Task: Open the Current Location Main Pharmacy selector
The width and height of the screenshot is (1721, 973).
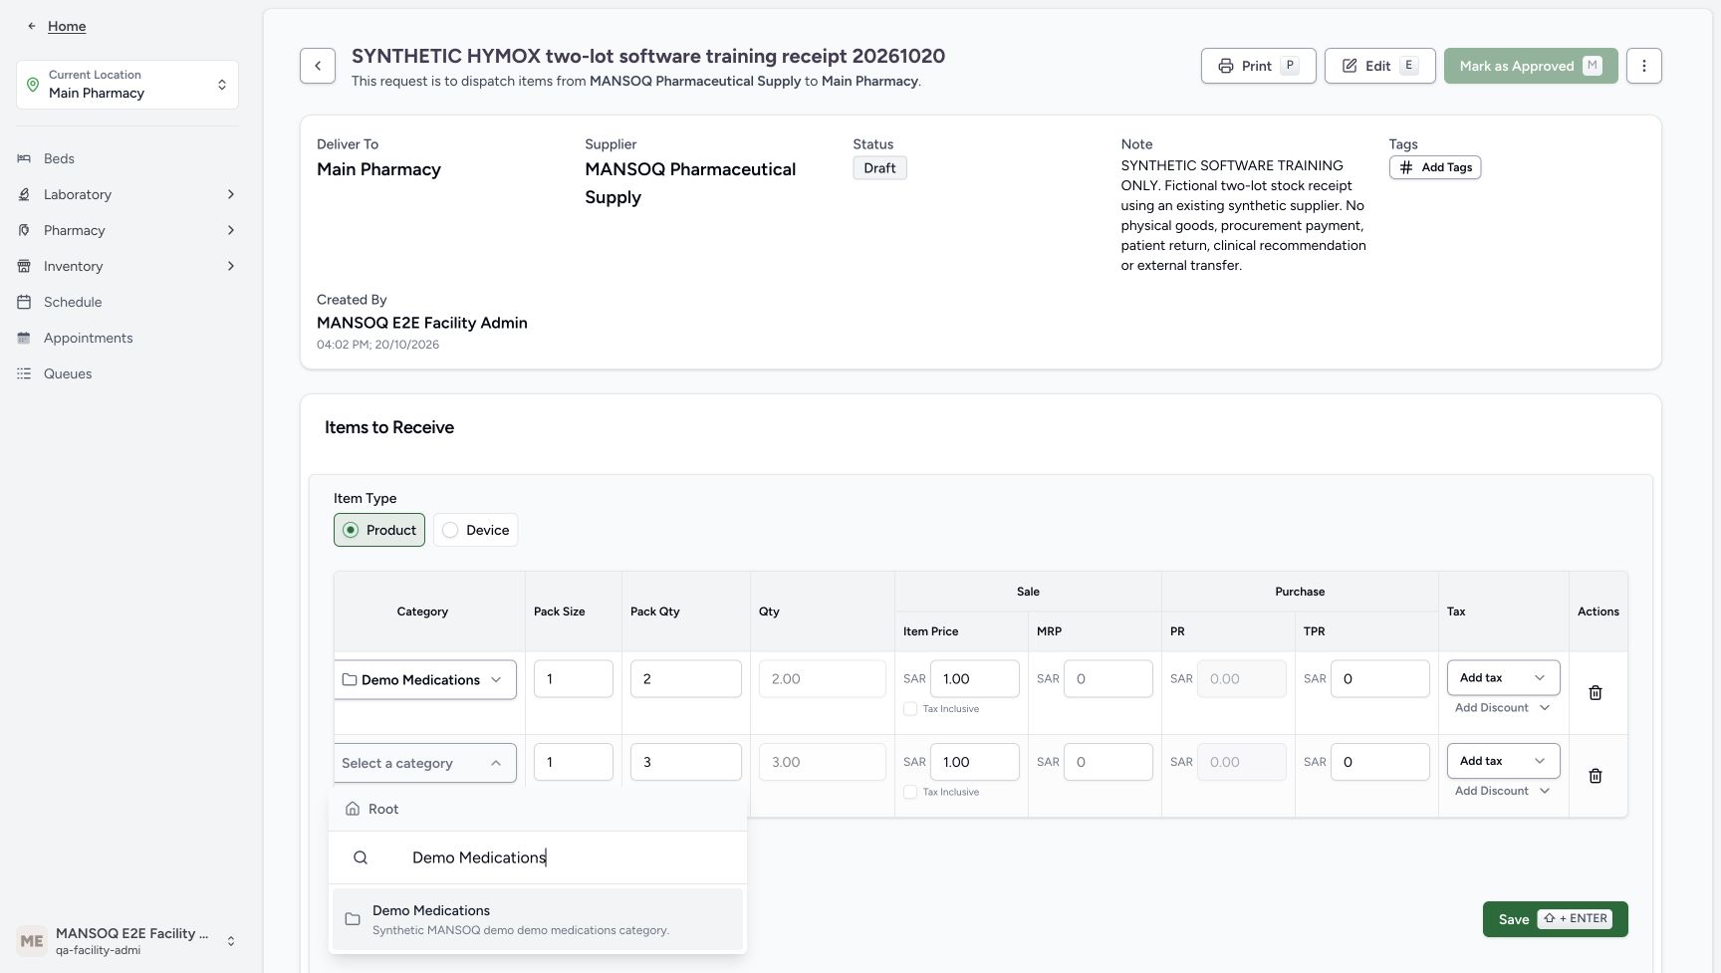Action: point(127,85)
